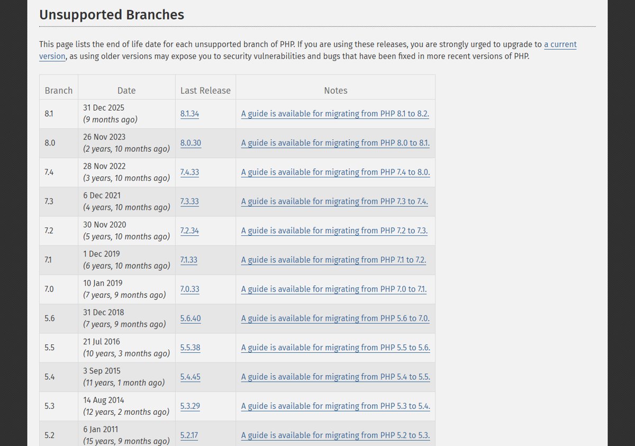The height and width of the screenshot is (446, 635).
Task: Open migration guide from PHP 8.1 to 8.2
Action: [x=335, y=114]
